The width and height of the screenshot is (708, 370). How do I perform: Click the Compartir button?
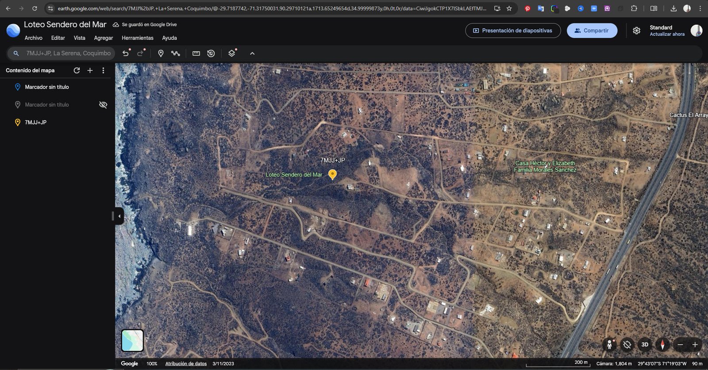click(592, 31)
